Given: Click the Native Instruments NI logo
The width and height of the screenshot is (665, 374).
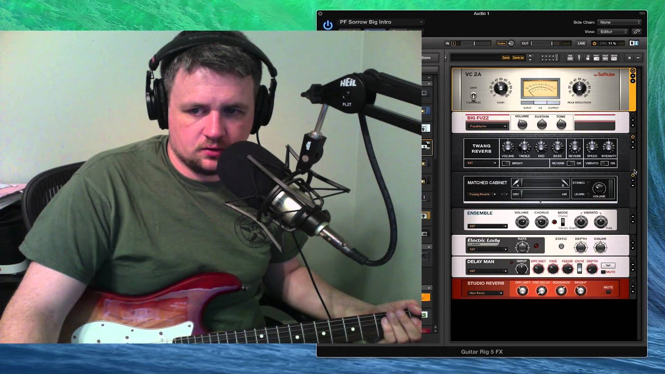Looking at the screenshot, I should pos(634,43).
